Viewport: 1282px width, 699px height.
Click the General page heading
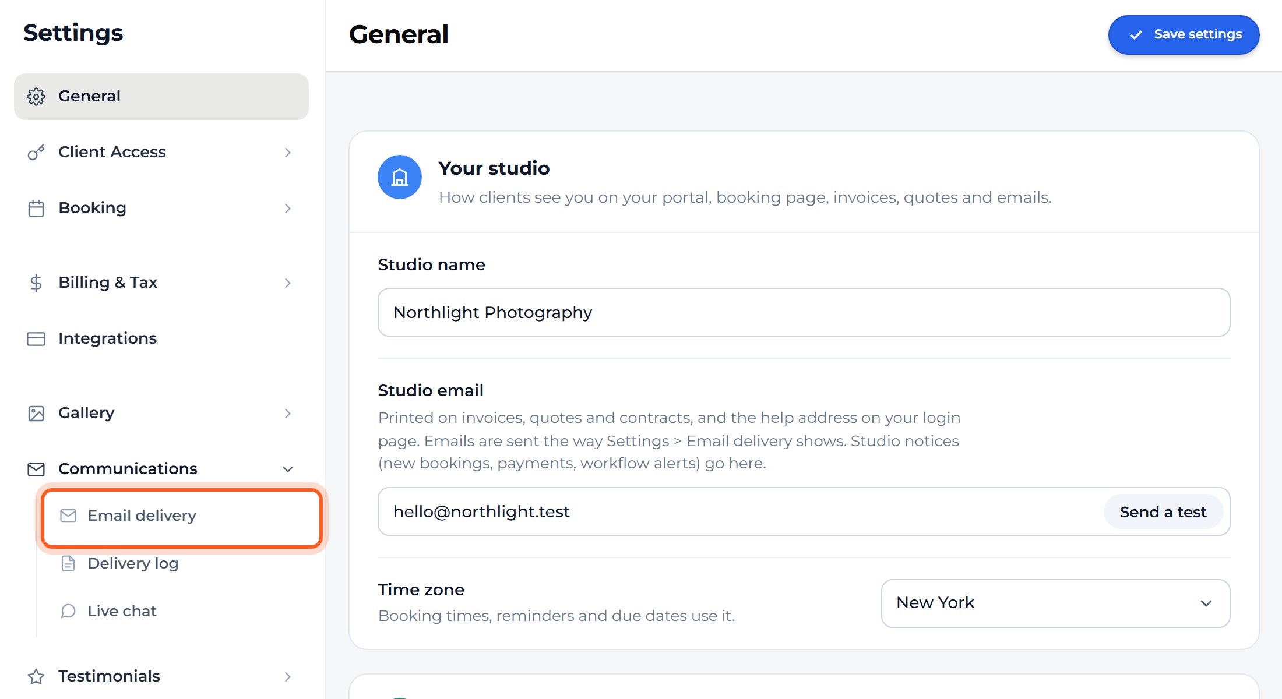tap(399, 34)
